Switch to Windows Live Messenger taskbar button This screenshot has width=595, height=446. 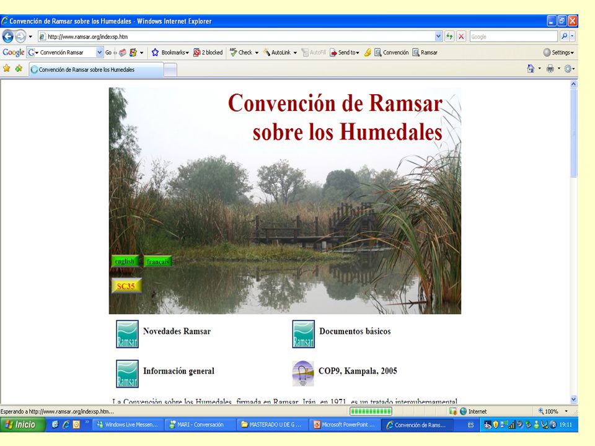tap(128, 425)
